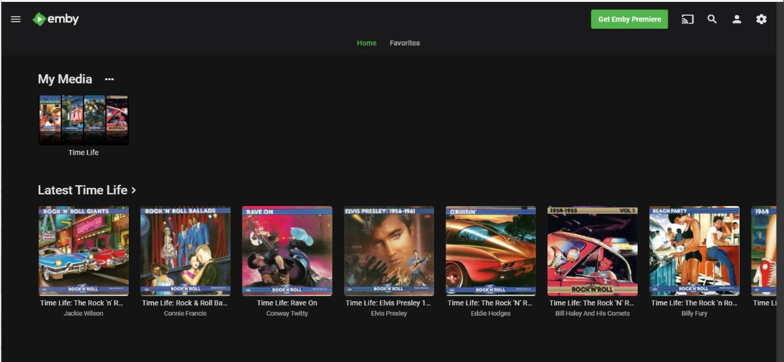The width and height of the screenshot is (784, 362).
Task: Click Get Emby Premiere button
Action: point(629,19)
